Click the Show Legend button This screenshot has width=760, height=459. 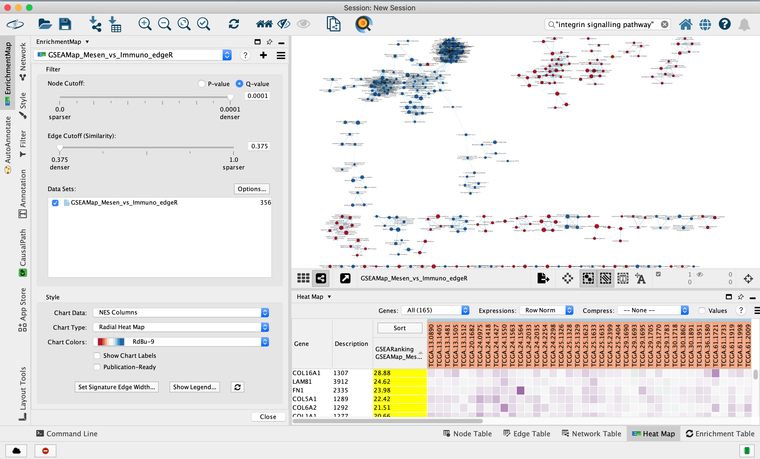[x=195, y=387]
